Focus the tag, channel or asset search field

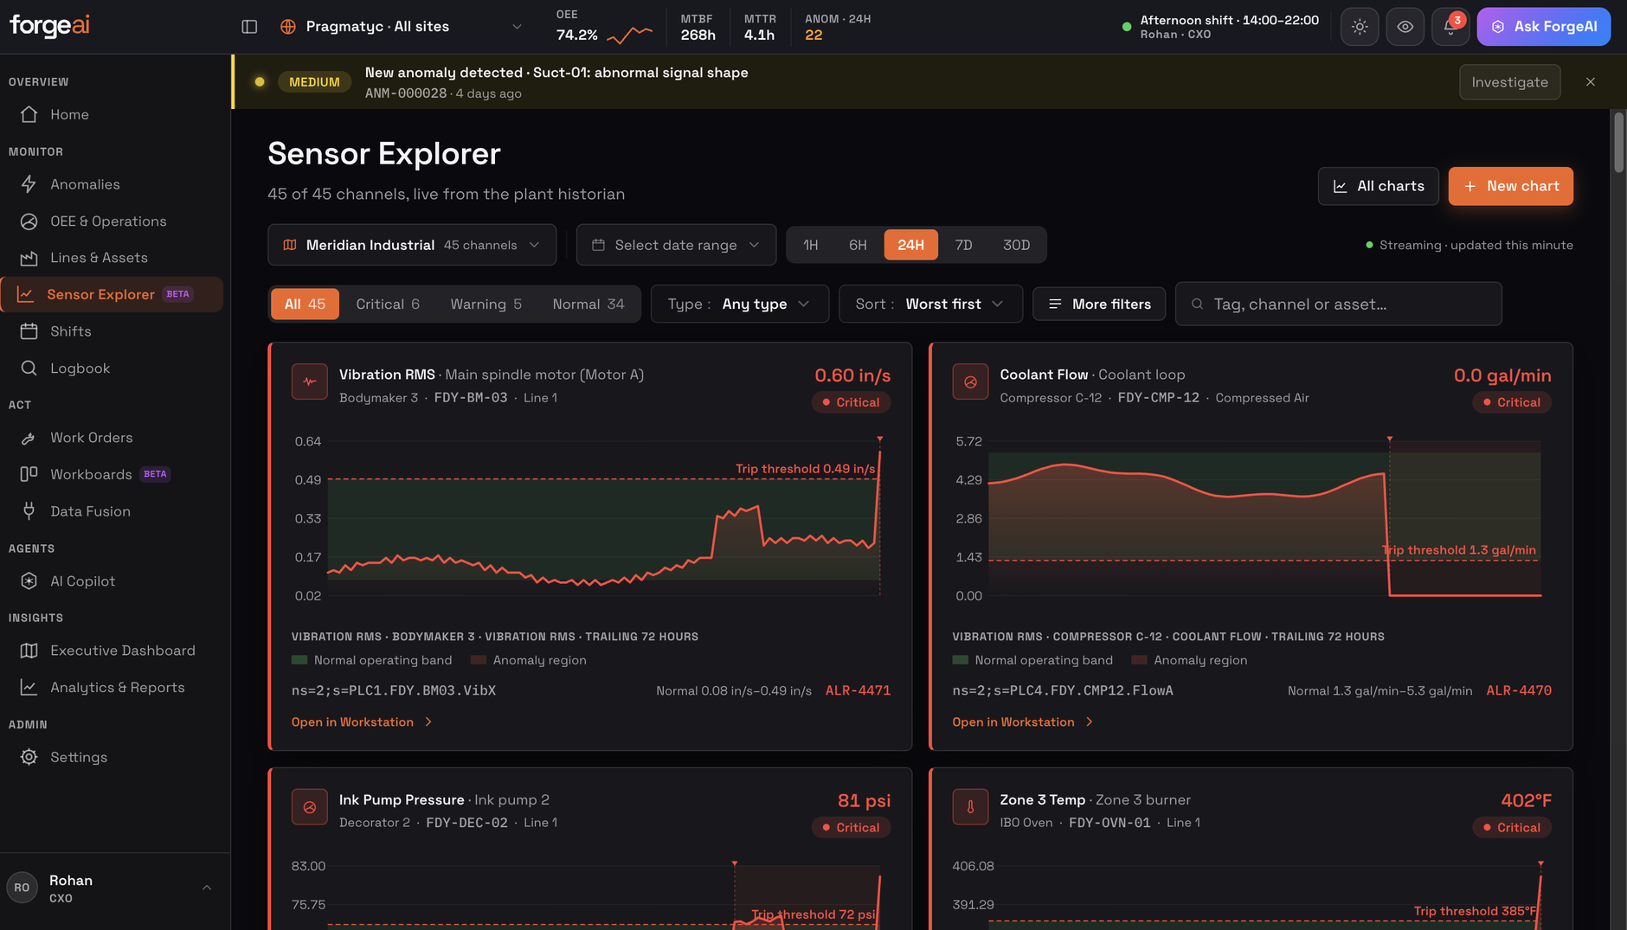(1338, 304)
